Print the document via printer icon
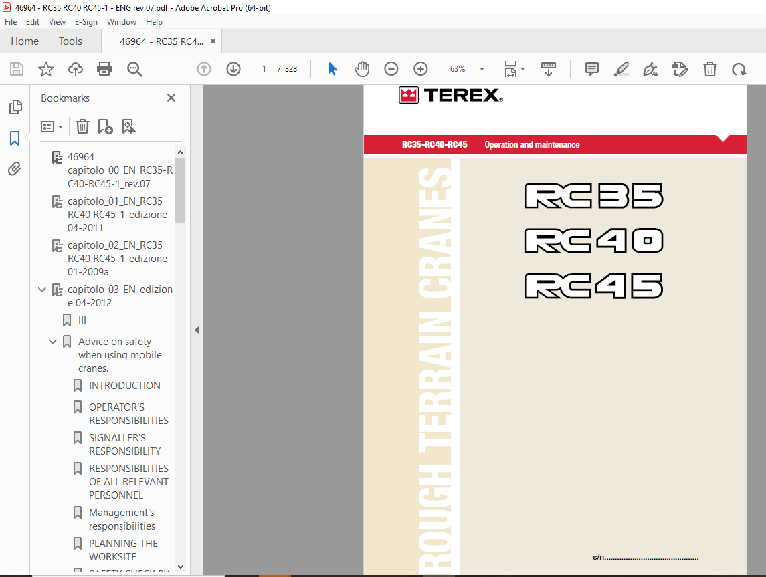The image size is (766, 577). (104, 69)
